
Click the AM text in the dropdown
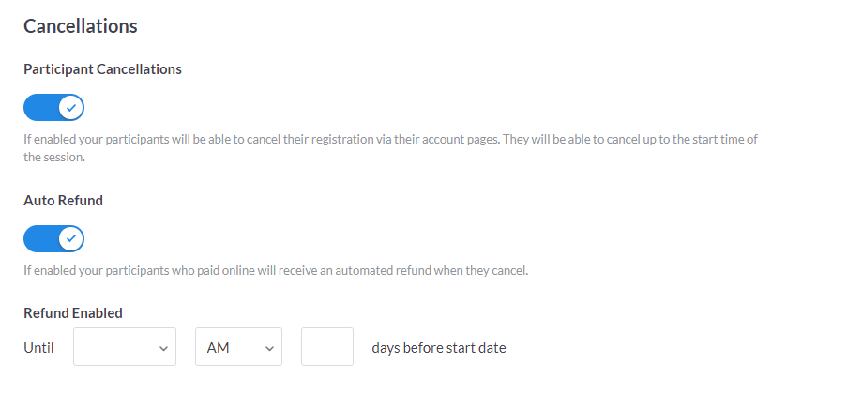218,348
